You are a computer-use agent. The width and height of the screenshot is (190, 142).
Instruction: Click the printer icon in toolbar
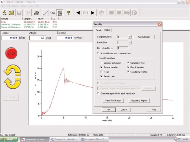pos(36,13)
